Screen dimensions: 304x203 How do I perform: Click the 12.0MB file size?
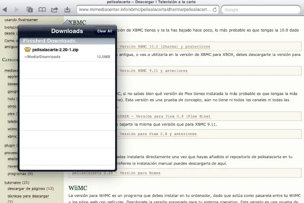[x=103, y=57]
